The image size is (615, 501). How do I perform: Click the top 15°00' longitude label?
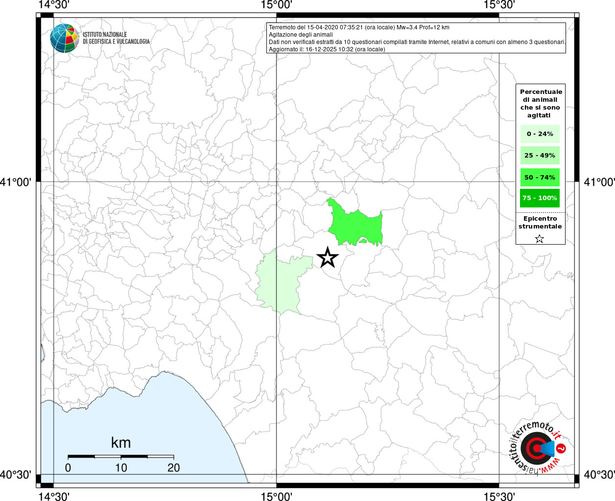(x=277, y=5)
